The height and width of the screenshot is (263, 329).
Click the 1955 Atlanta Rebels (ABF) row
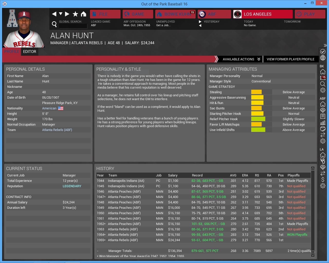tap(203, 240)
